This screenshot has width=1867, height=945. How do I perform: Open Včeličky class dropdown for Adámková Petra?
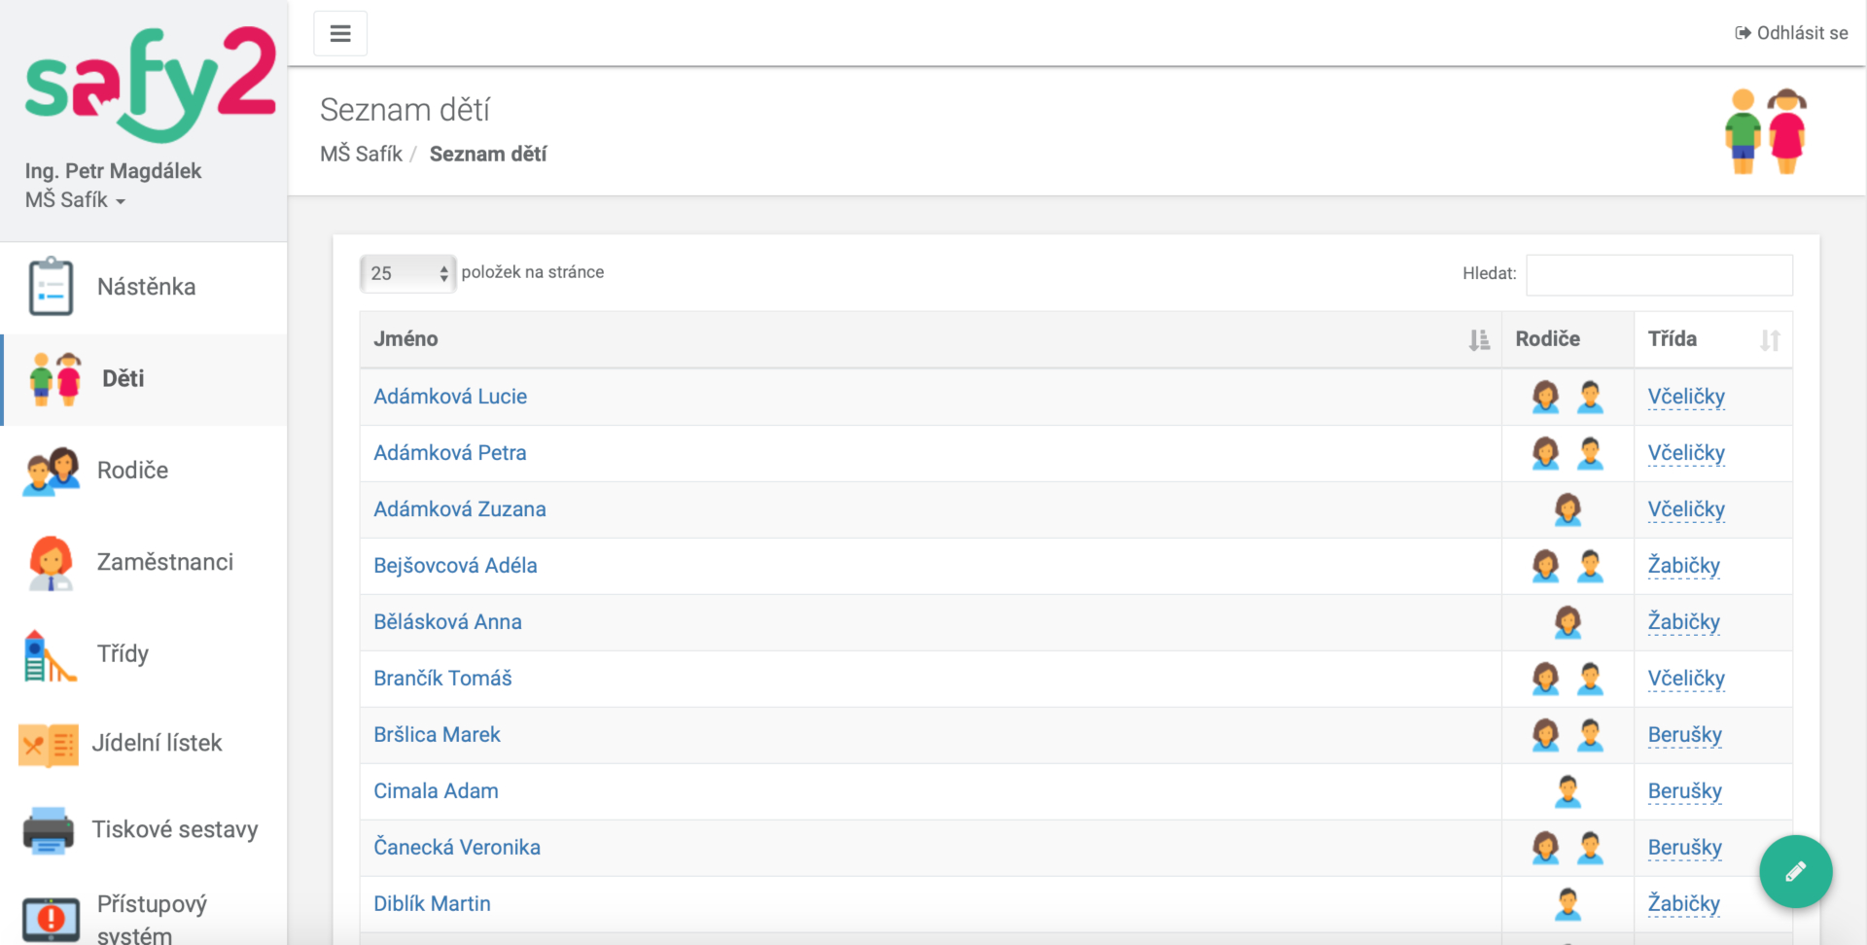[1686, 453]
